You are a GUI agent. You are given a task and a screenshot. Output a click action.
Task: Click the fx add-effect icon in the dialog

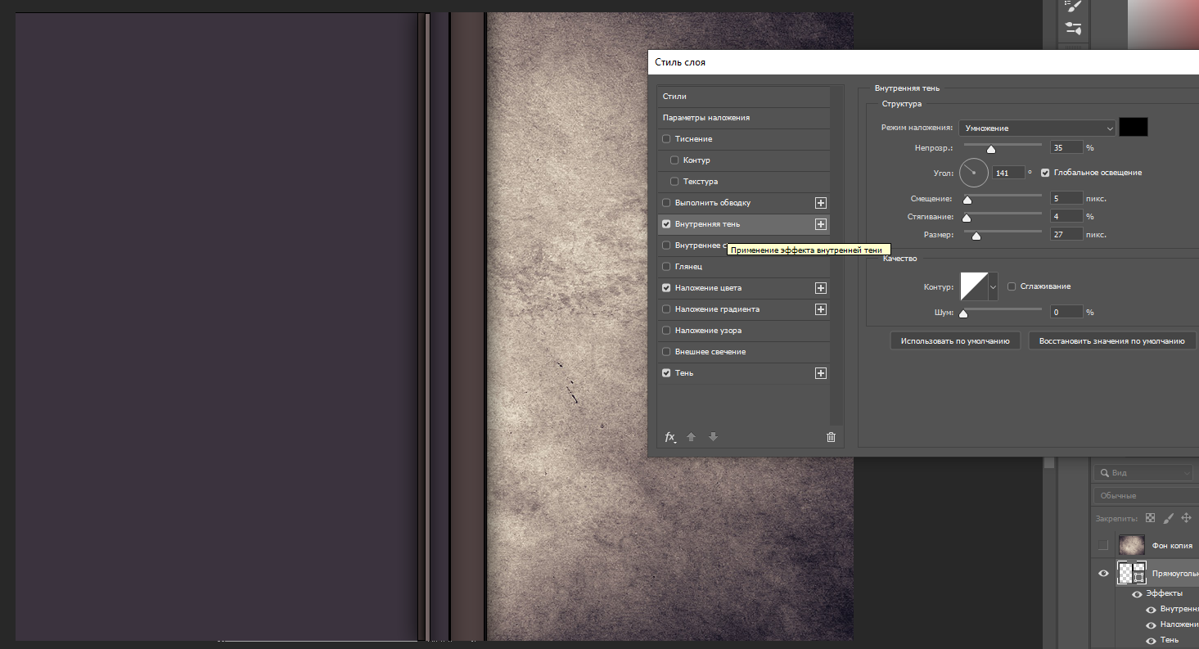pyautogui.click(x=669, y=437)
